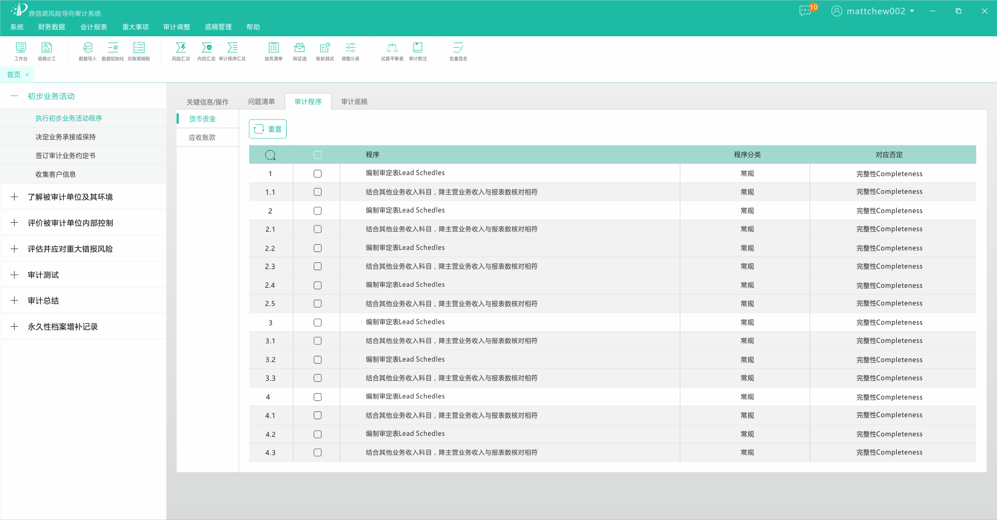Switch to the 问题清单 tab
This screenshot has width=997, height=520.
(261, 102)
